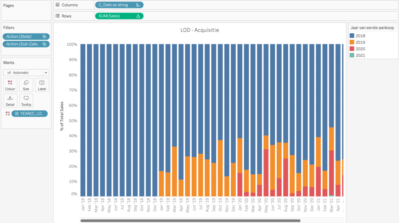
Task: Click delta icon on SUM(Sales) pill
Action: click(x=138, y=16)
